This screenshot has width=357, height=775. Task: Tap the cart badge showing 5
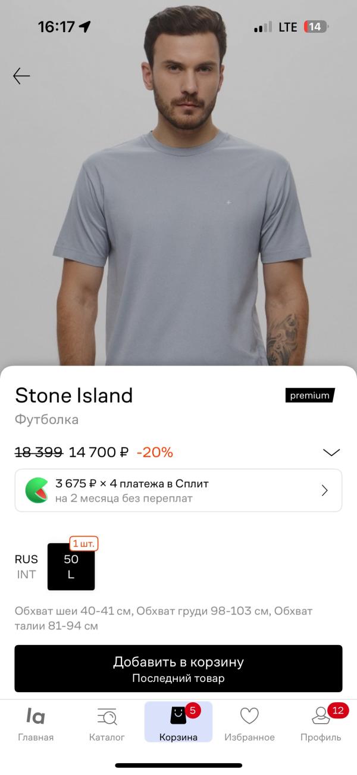pyautogui.click(x=192, y=709)
